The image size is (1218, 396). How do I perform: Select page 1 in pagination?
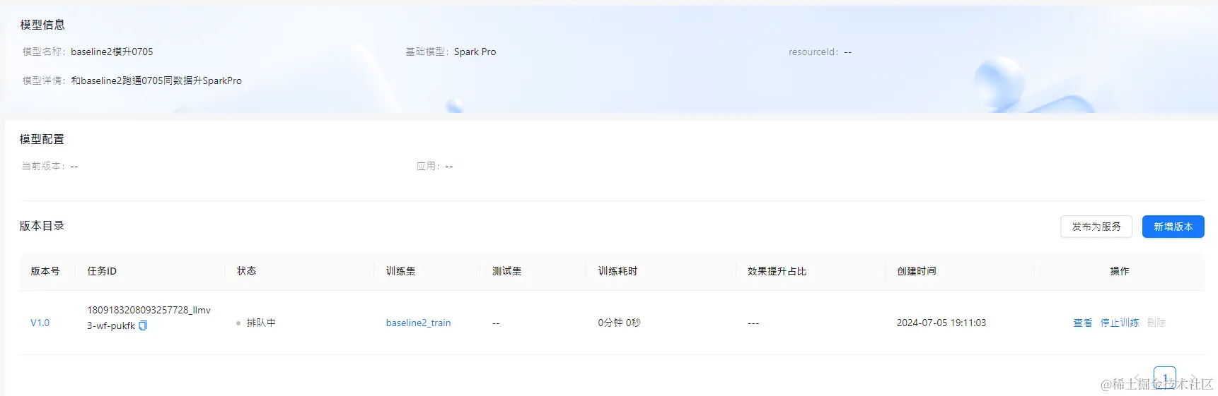pyautogui.click(x=1164, y=377)
